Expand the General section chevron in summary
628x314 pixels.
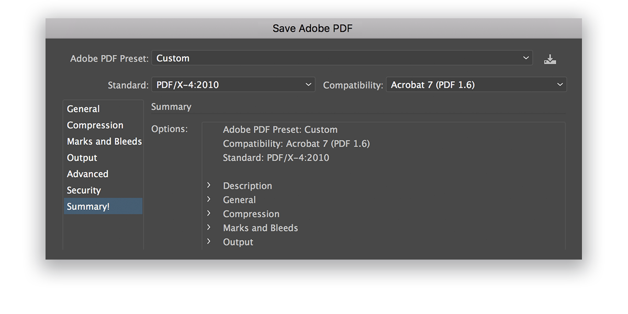click(208, 199)
